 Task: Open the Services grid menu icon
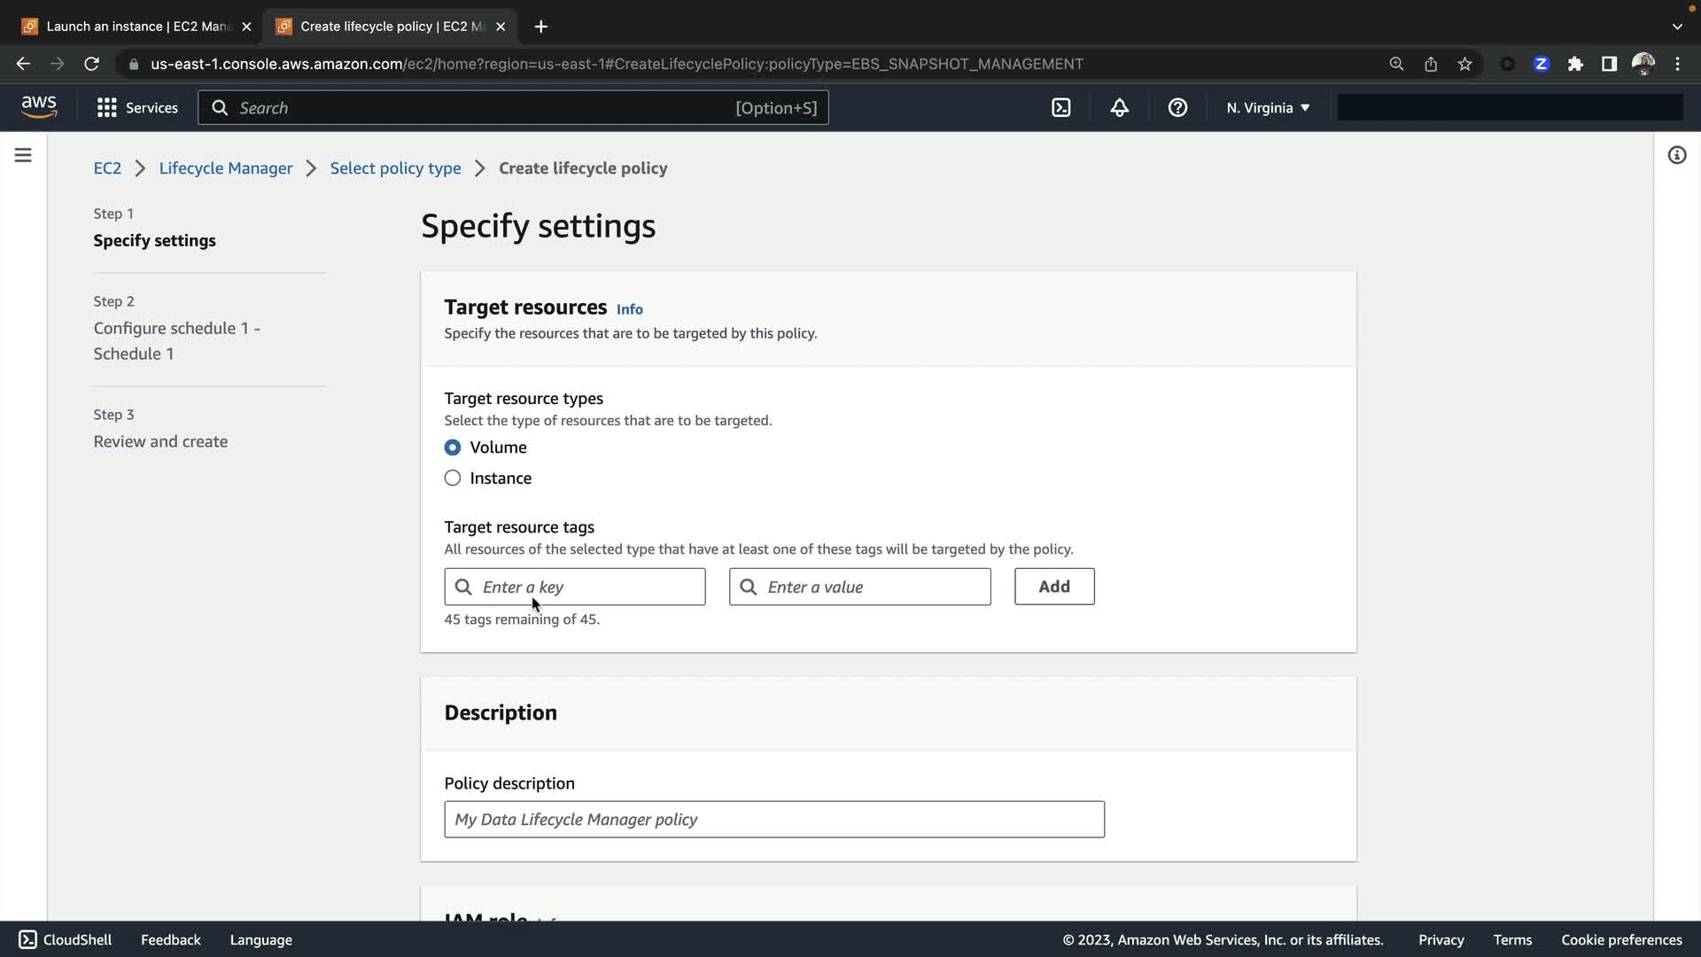pyautogui.click(x=107, y=108)
